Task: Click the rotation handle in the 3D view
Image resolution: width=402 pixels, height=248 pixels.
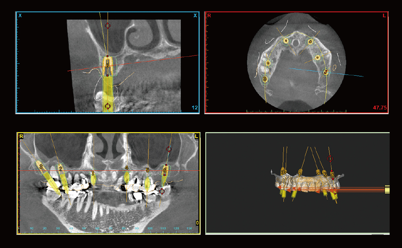Action: pyautogui.click(x=329, y=159)
